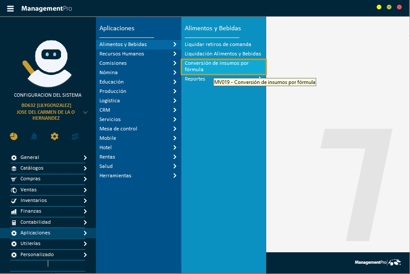
Task: Click the Utilerías gear icon
Action: pos(14,244)
